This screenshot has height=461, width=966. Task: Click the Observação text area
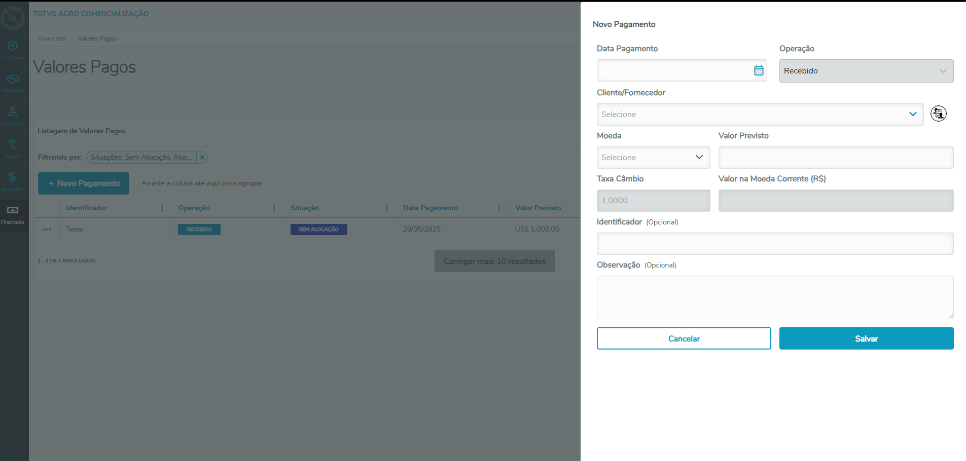coord(775,297)
